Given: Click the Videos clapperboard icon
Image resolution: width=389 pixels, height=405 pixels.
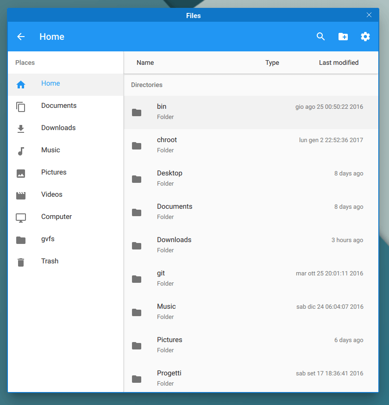Looking at the screenshot, I should 21,195.
